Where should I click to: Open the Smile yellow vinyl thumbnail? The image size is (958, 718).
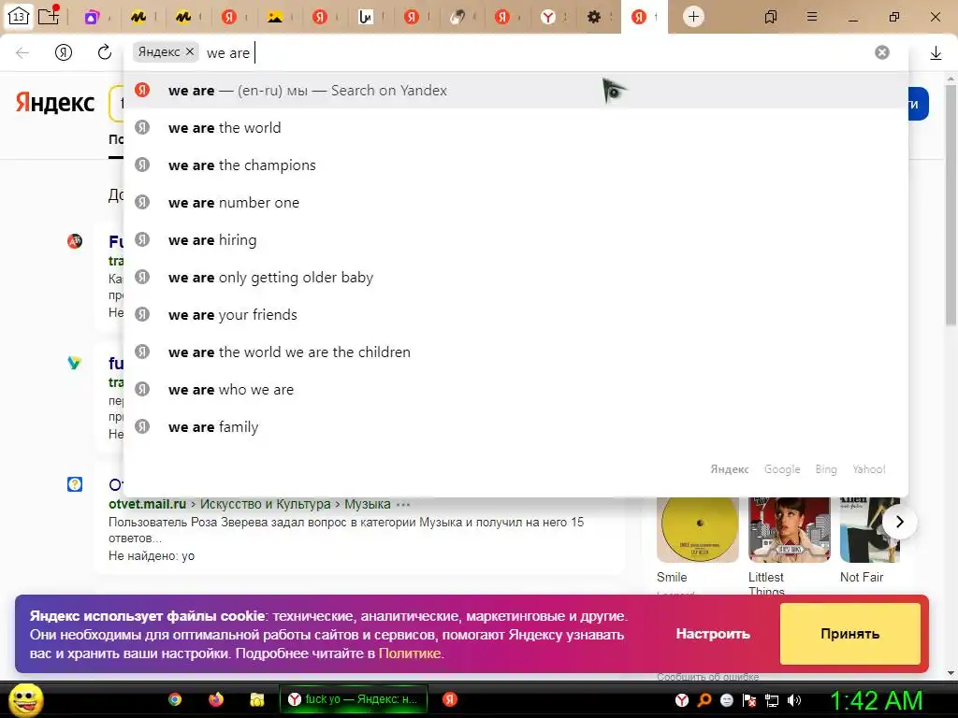click(x=698, y=529)
